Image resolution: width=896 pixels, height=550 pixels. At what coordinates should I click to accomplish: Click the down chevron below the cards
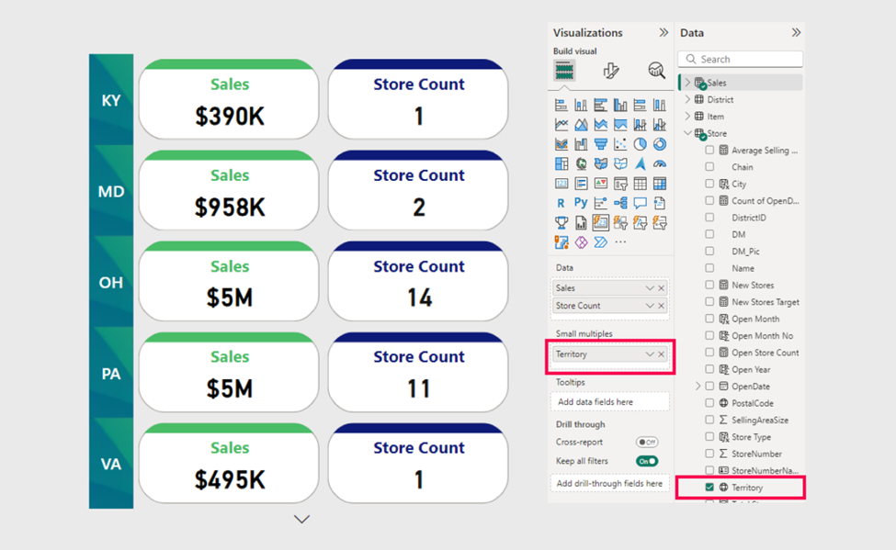coord(301,520)
